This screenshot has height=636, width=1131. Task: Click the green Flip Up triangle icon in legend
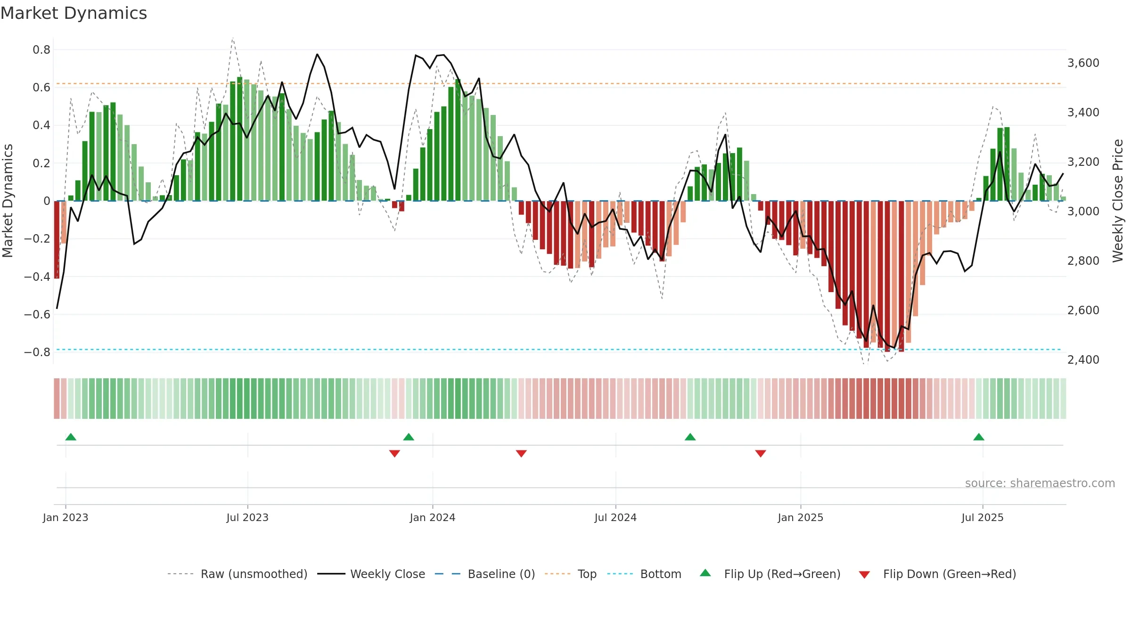tap(705, 573)
